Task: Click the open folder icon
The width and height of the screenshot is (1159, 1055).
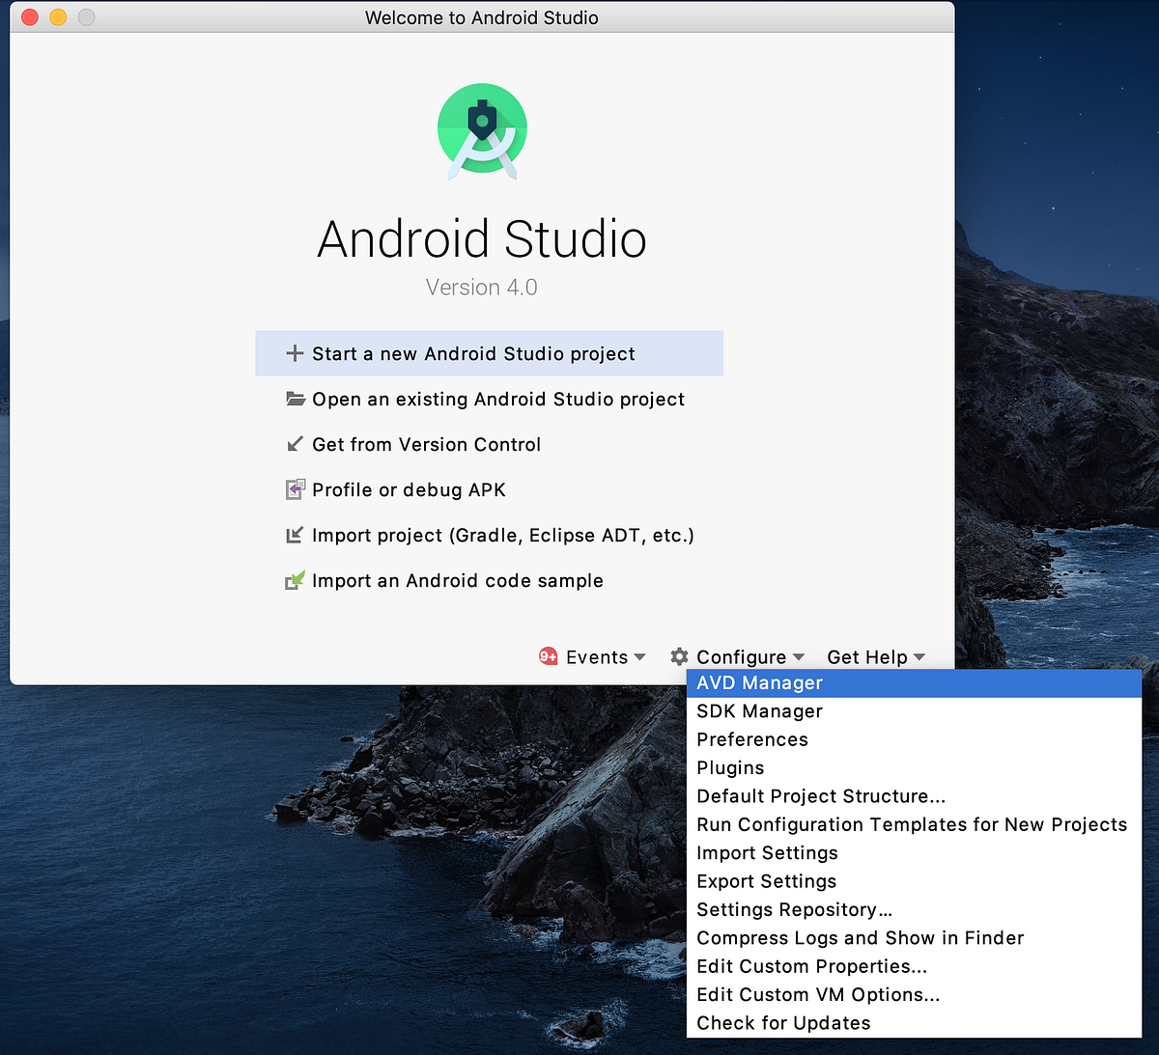Action: coord(296,399)
